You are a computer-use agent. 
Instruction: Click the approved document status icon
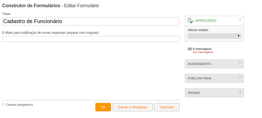[190, 21]
